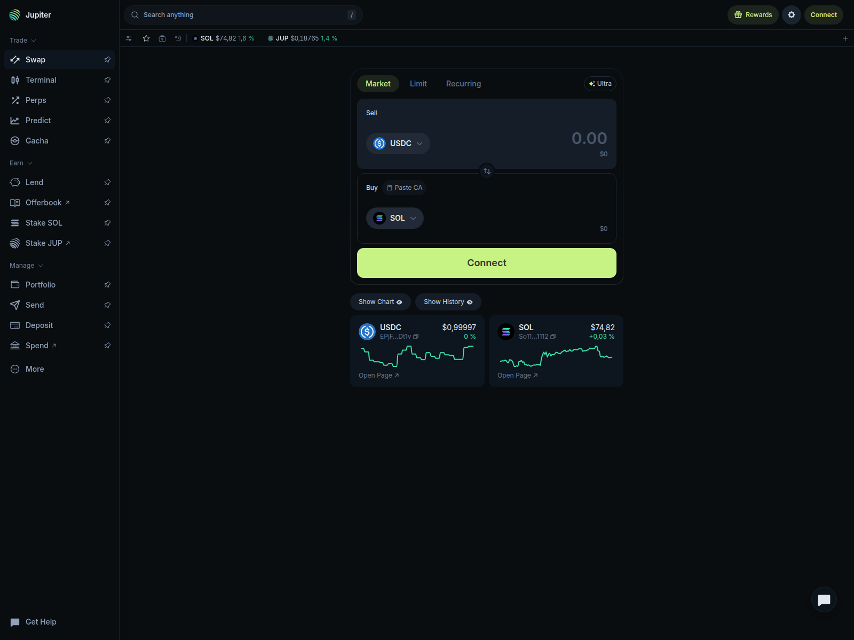Image resolution: width=854 pixels, height=640 pixels.
Task: Open ticker bar filter settings icon
Action: pos(129,38)
